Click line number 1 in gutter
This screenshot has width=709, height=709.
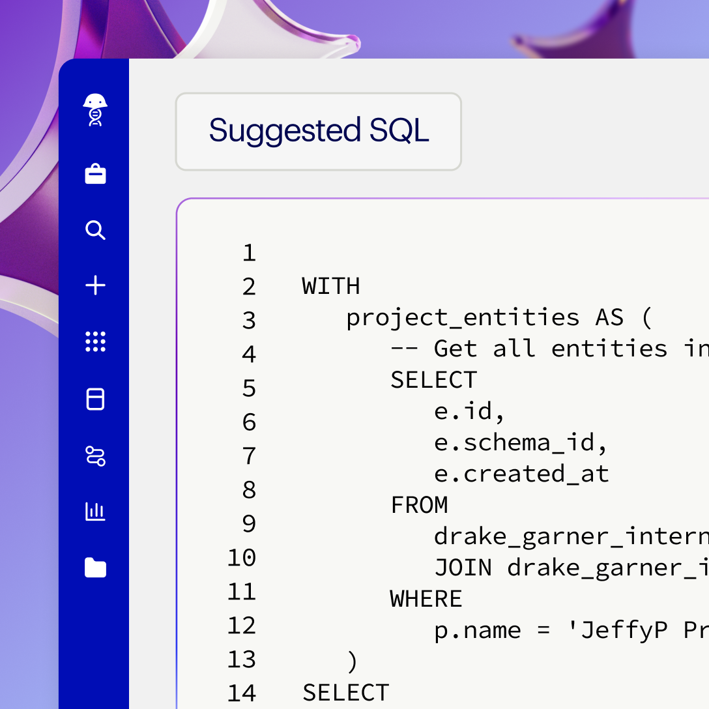[249, 253]
